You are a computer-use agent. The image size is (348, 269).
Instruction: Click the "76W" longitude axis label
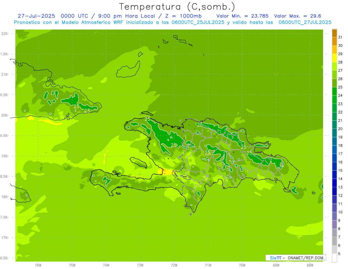38,265
